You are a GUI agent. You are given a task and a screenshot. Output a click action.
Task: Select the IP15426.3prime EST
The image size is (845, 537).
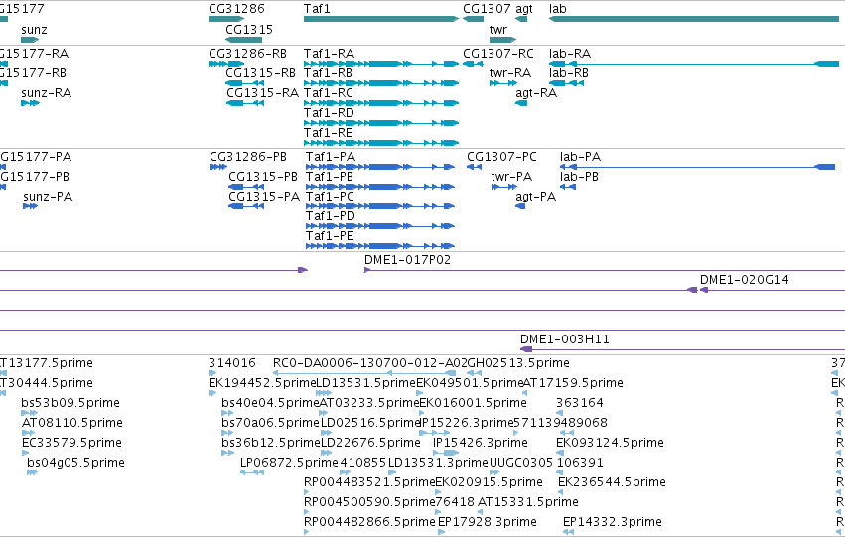(x=446, y=453)
